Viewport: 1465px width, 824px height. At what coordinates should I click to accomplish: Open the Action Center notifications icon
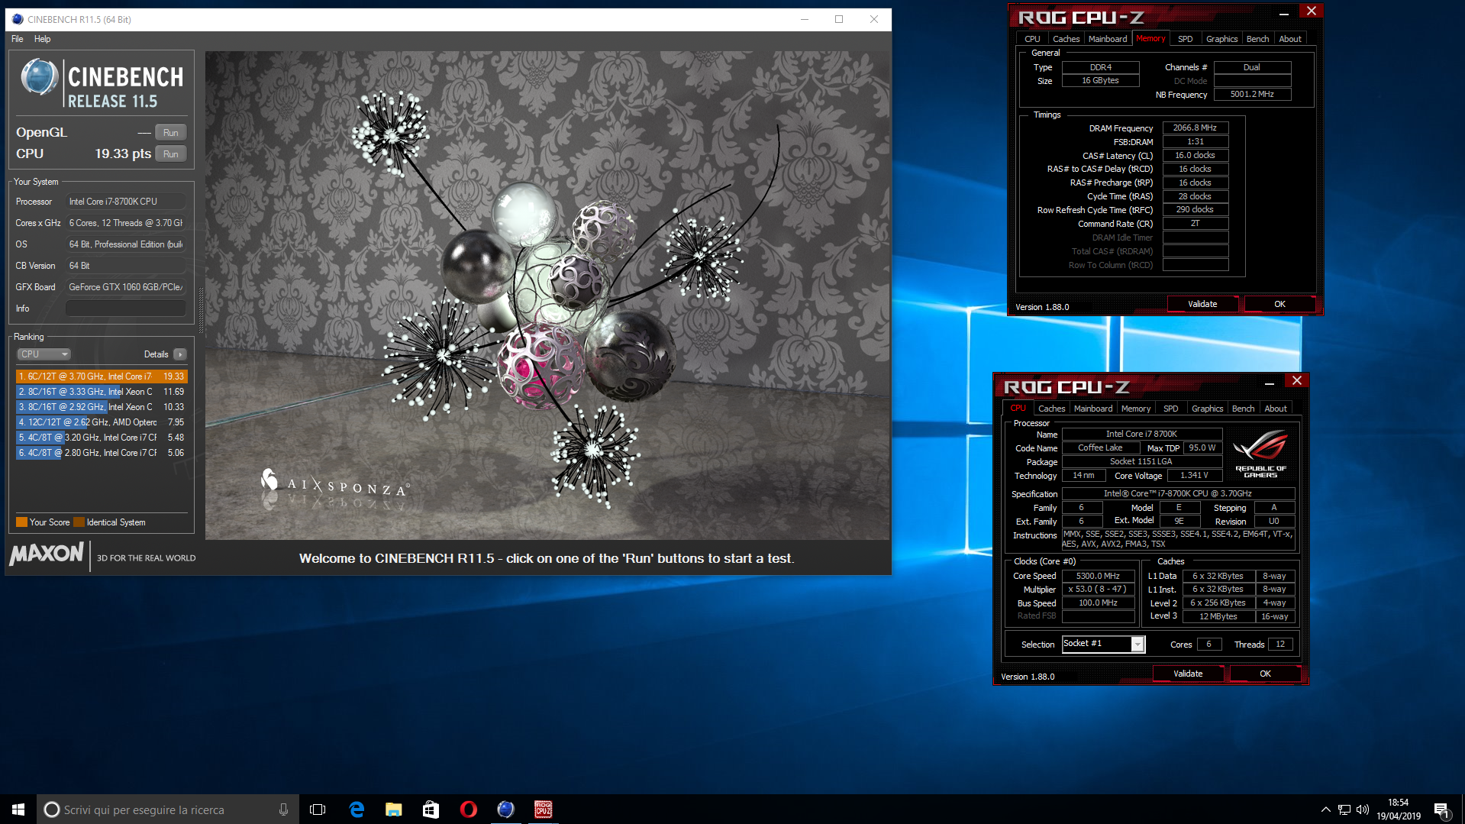(1441, 809)
